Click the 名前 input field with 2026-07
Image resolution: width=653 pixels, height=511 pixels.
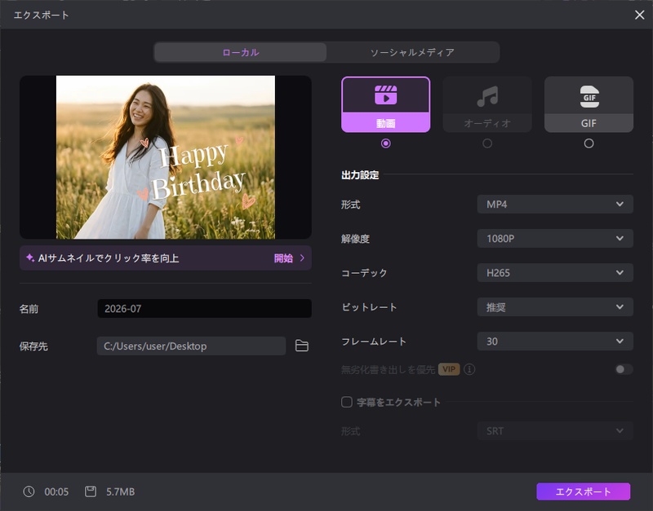[x=205, y=309]
